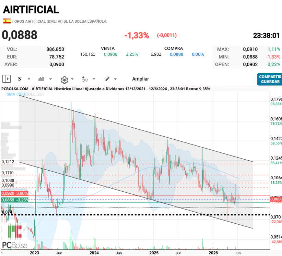
Task: Click the 0,074 support level label
Action: point(7,212)
